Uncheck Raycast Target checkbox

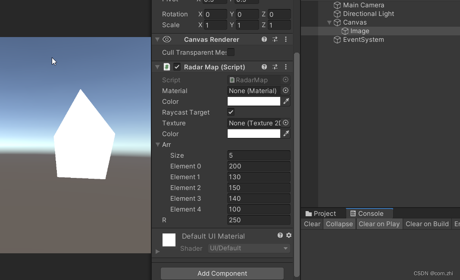tap(231, 112)
